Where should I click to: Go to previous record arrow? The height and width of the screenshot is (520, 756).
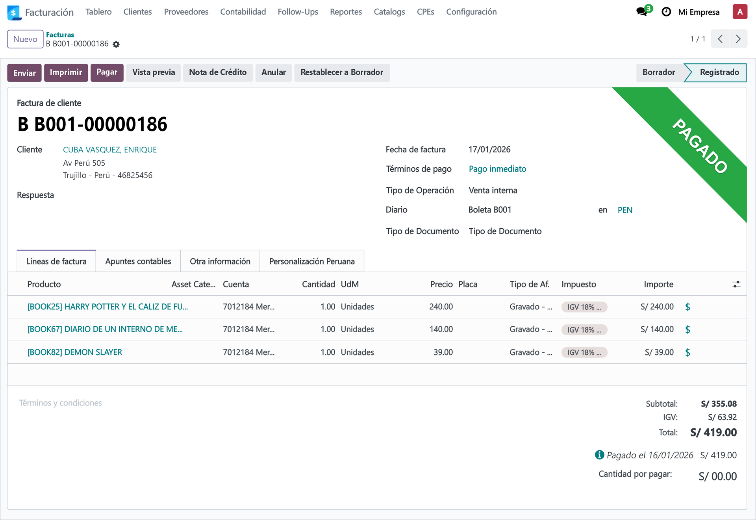click(720, 39)
